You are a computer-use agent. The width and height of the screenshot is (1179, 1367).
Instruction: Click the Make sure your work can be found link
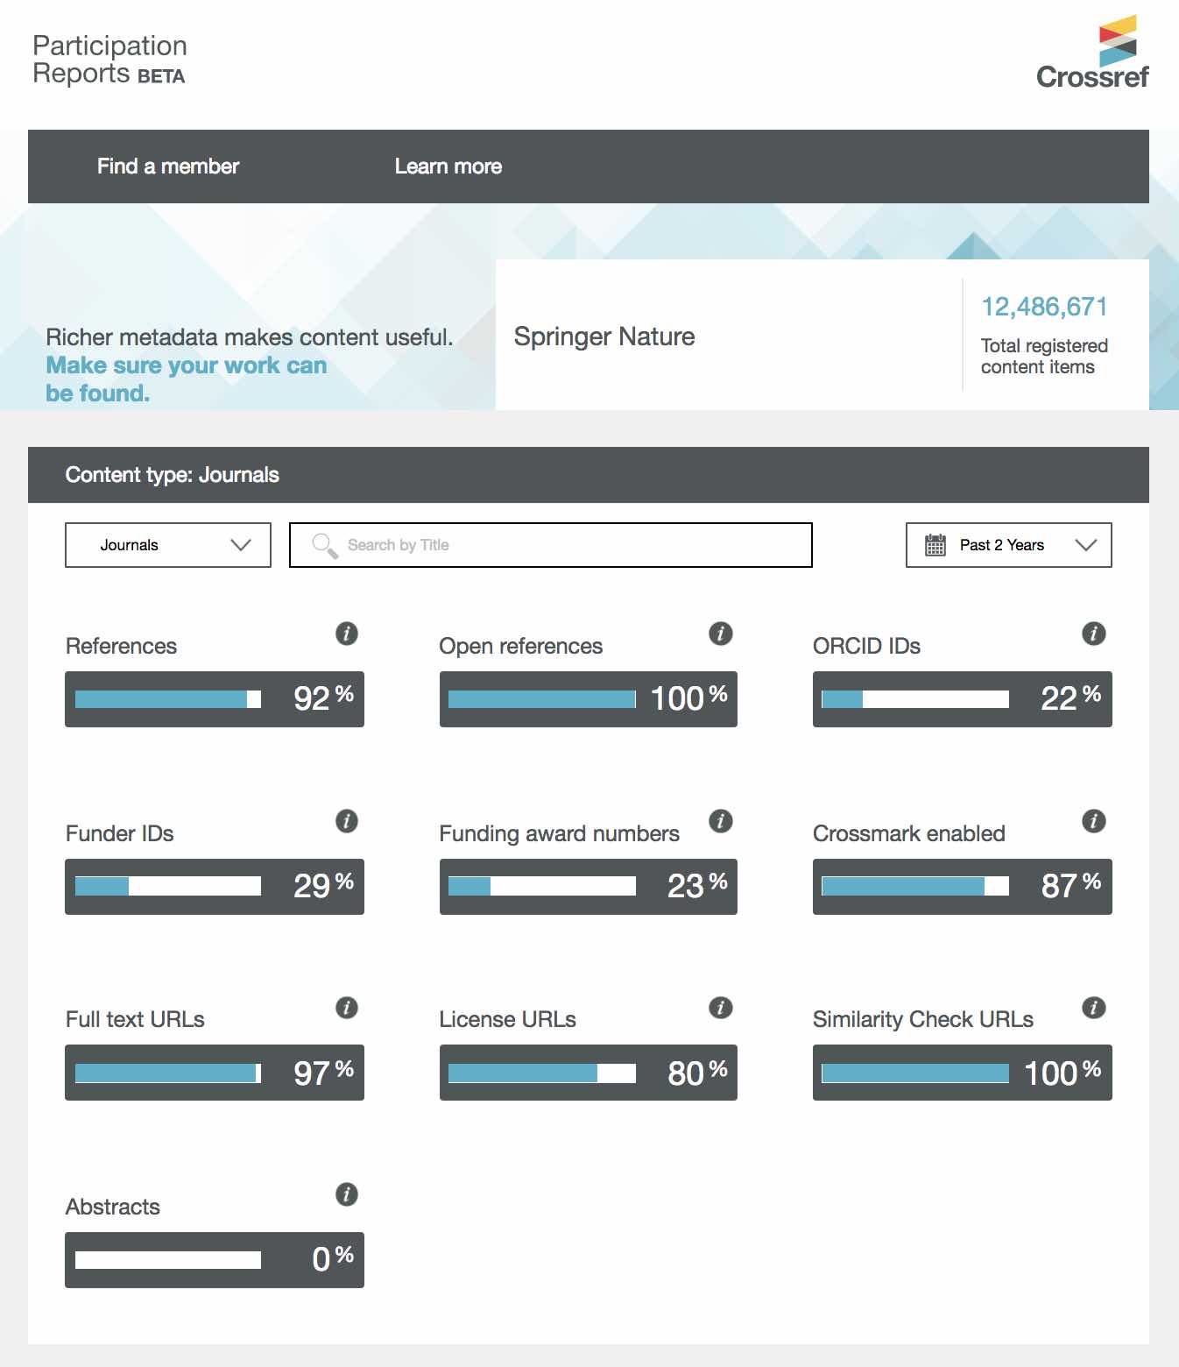186,379
